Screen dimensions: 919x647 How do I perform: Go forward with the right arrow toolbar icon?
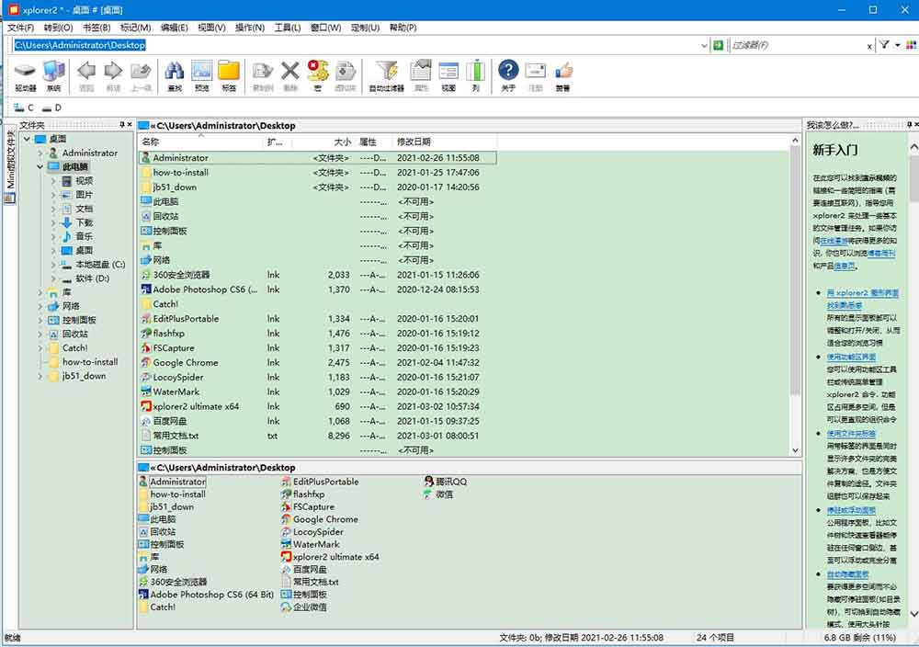point(113,76)
